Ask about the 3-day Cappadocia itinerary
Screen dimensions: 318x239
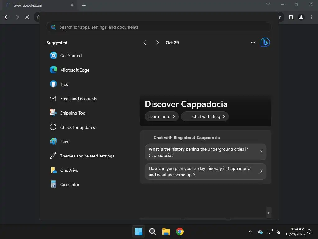pos(206,171)
